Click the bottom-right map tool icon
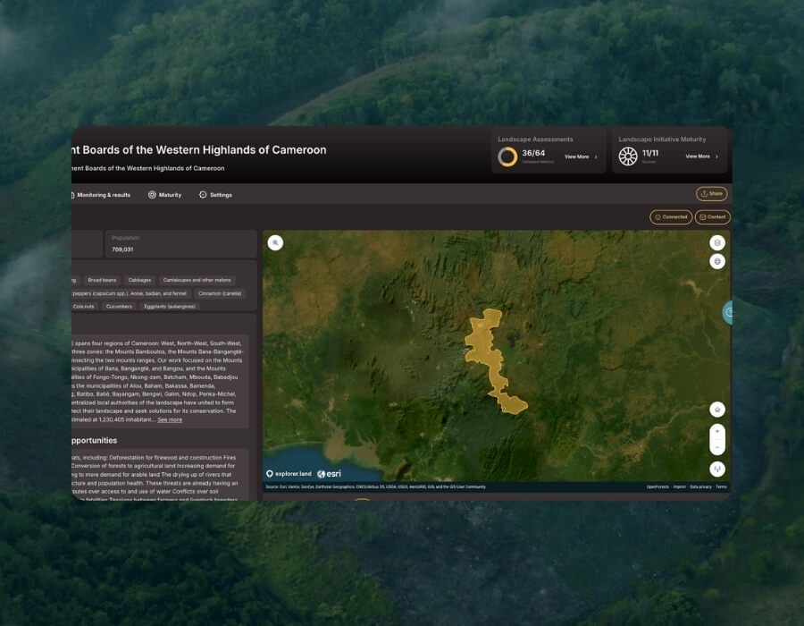Screen dimensions: 804x626 coord(716,469)
